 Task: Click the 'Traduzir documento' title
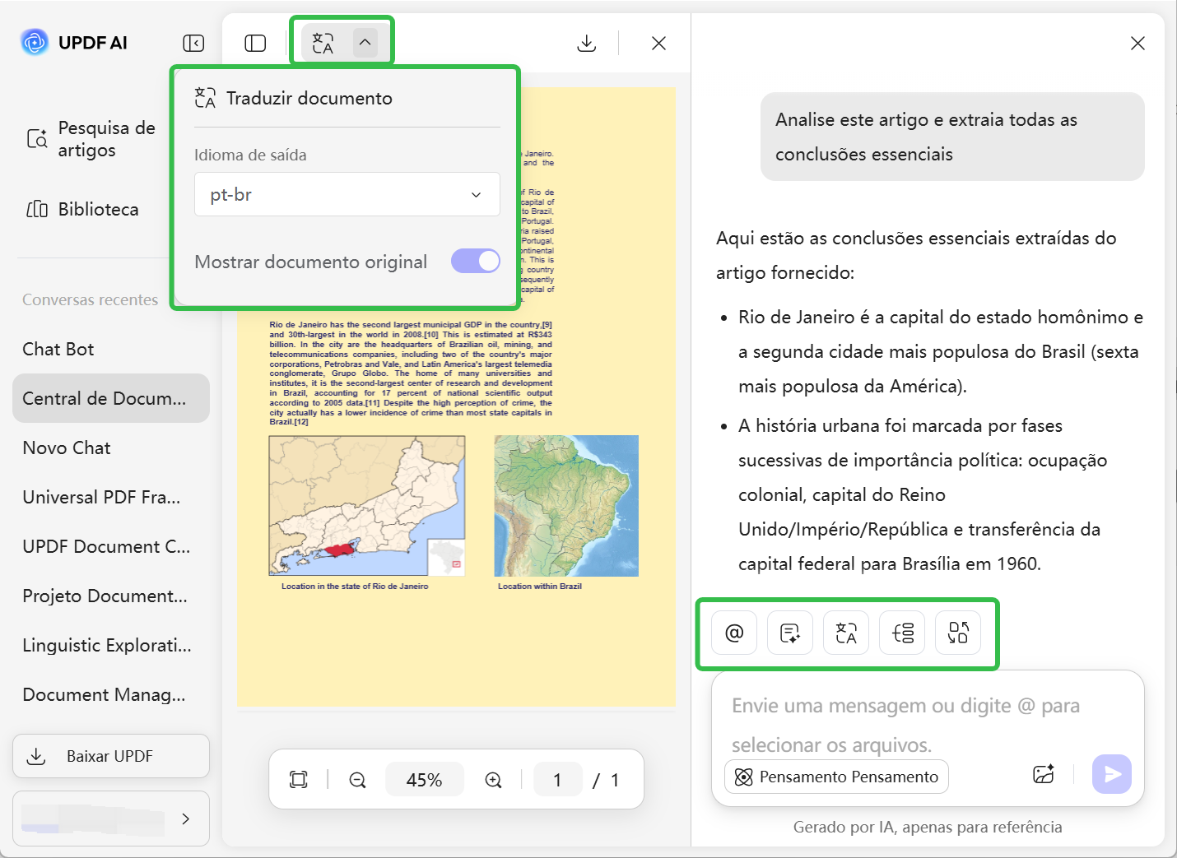pyautogui.click(x=309, y=98)
